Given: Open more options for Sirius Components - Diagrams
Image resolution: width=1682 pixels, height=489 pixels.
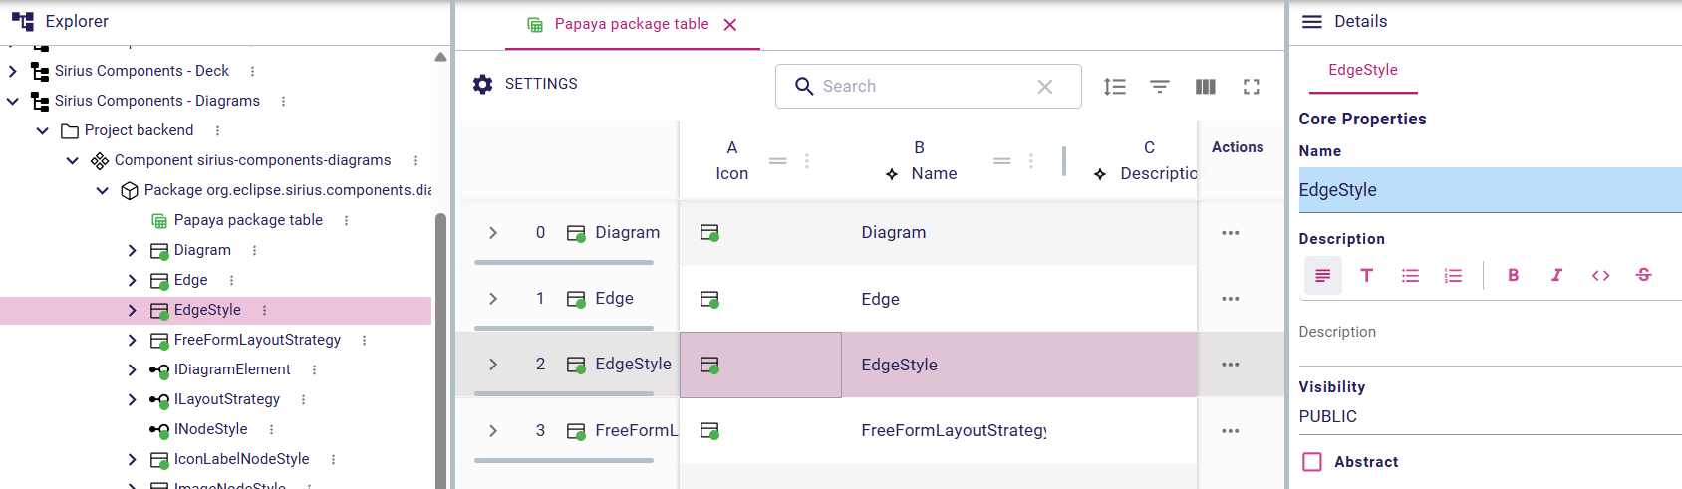Looking at the screenshot, I should click(283, 101).
